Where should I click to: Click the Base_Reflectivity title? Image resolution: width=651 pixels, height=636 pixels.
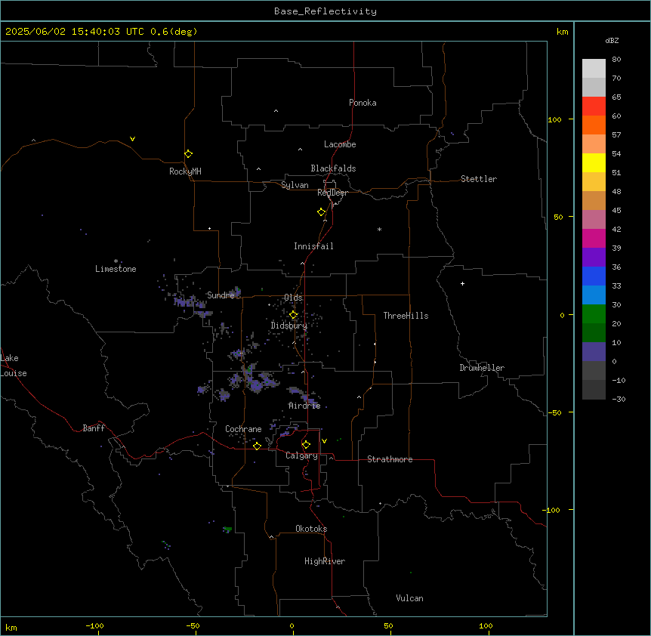325,11
